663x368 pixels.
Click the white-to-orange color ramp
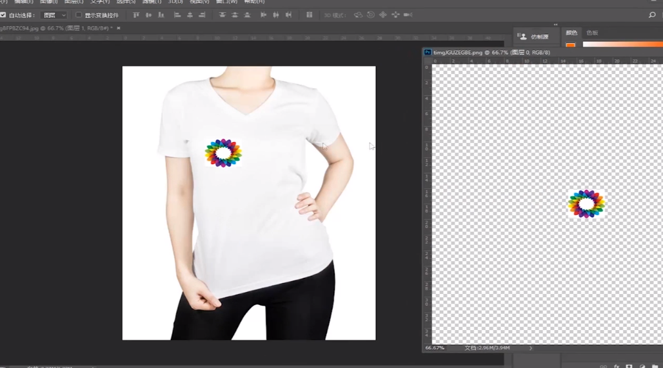(x=622, y=44)
